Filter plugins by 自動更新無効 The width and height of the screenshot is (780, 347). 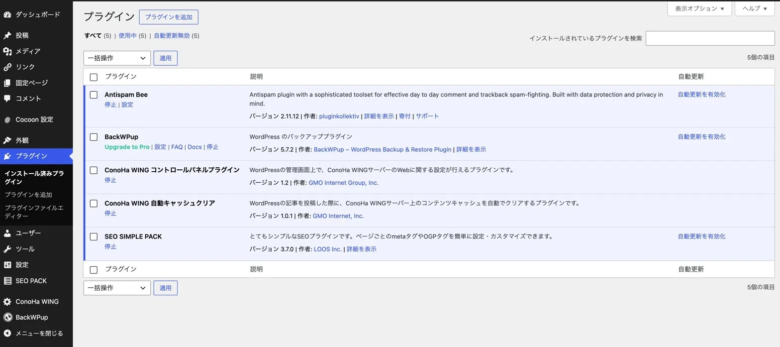click(x=172, y=36)
